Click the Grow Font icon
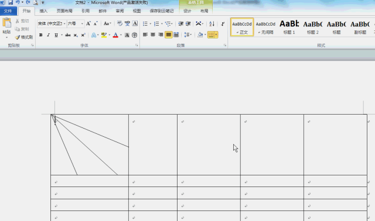This screenshot has height=221, width=375. tap(88, 23)
